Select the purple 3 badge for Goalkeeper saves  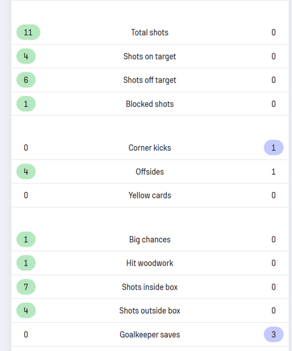click(x=273, y=335)
